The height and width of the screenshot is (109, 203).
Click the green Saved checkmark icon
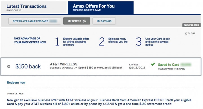(x=153, y=64)
